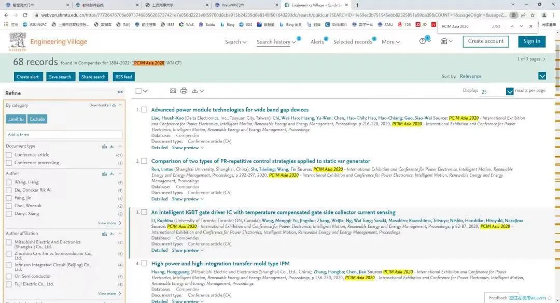Screen dimensions: 560x303
Task: Click the help question mark icon
Action: (423, 41)
